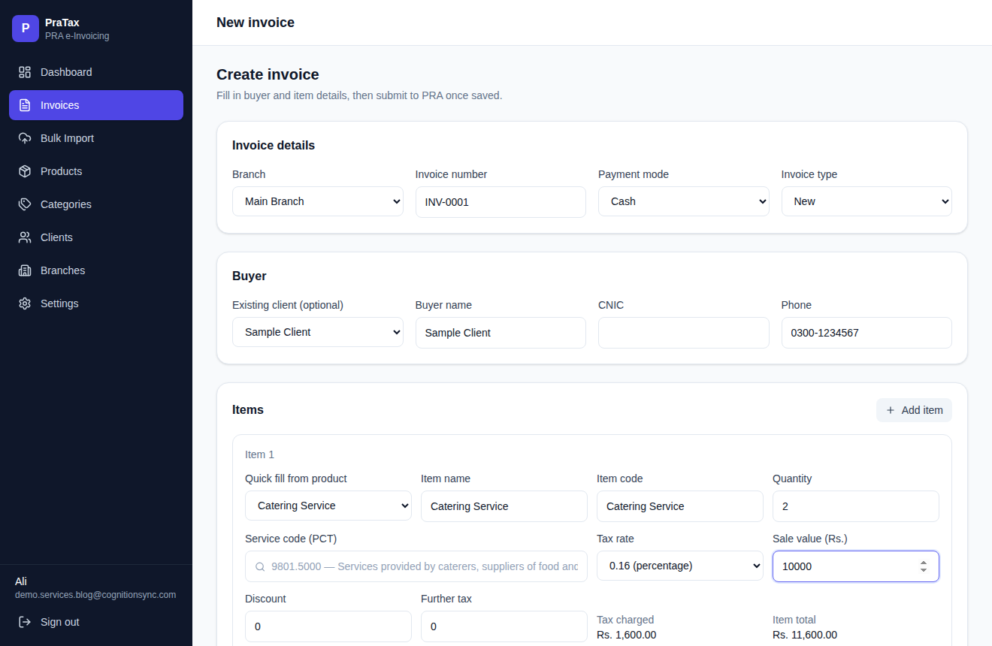This screenshot has height=646, width=992.
Task: Click the Add item button
Action: click(x=914, y=410)
